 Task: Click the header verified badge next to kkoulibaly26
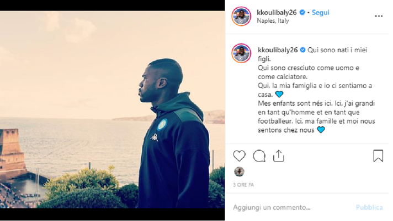click(302, 12)
